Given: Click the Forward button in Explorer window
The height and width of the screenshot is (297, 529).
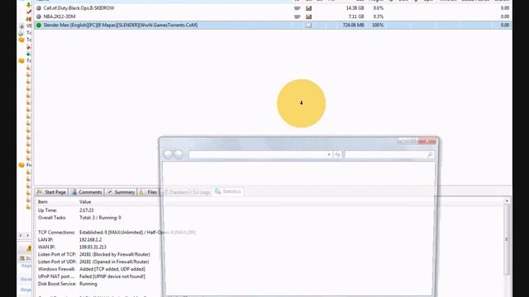Looking at the screenshot, I should pos(179,154).
